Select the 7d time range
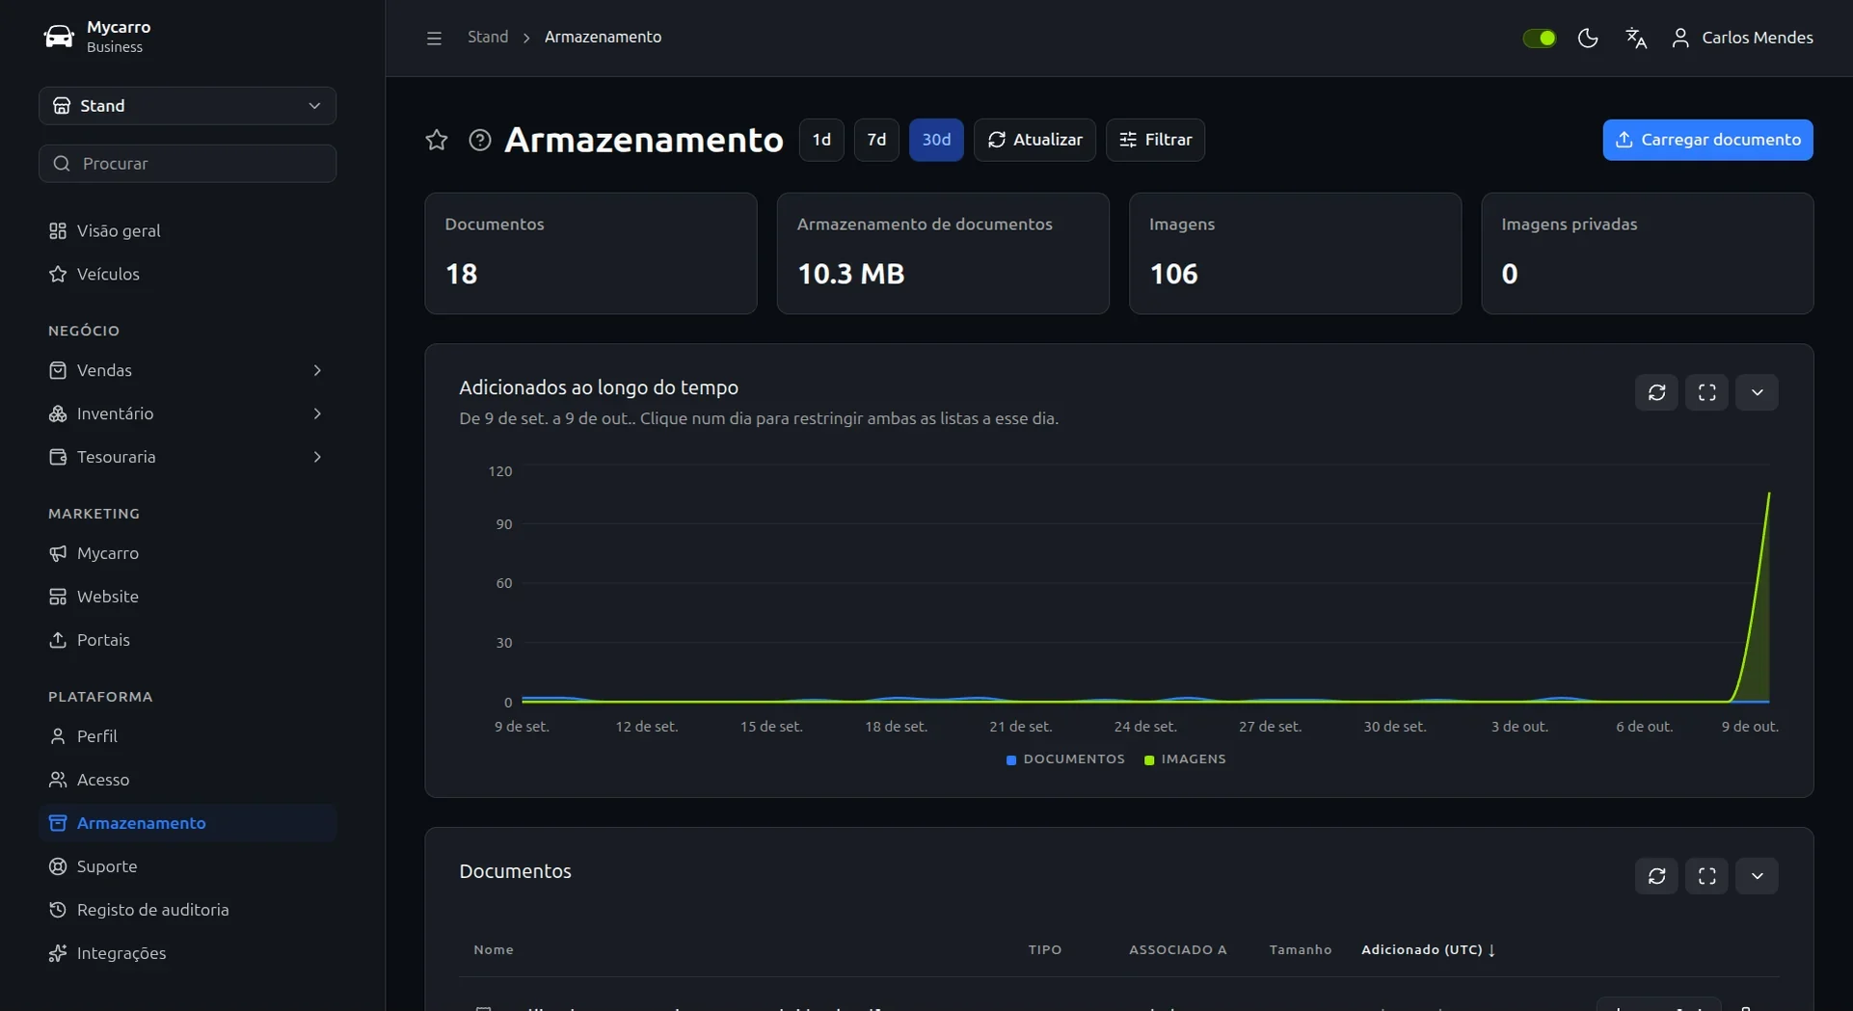Viewport: 1853px width, 1011px height. pyautogui.click(x=876, y=140)
